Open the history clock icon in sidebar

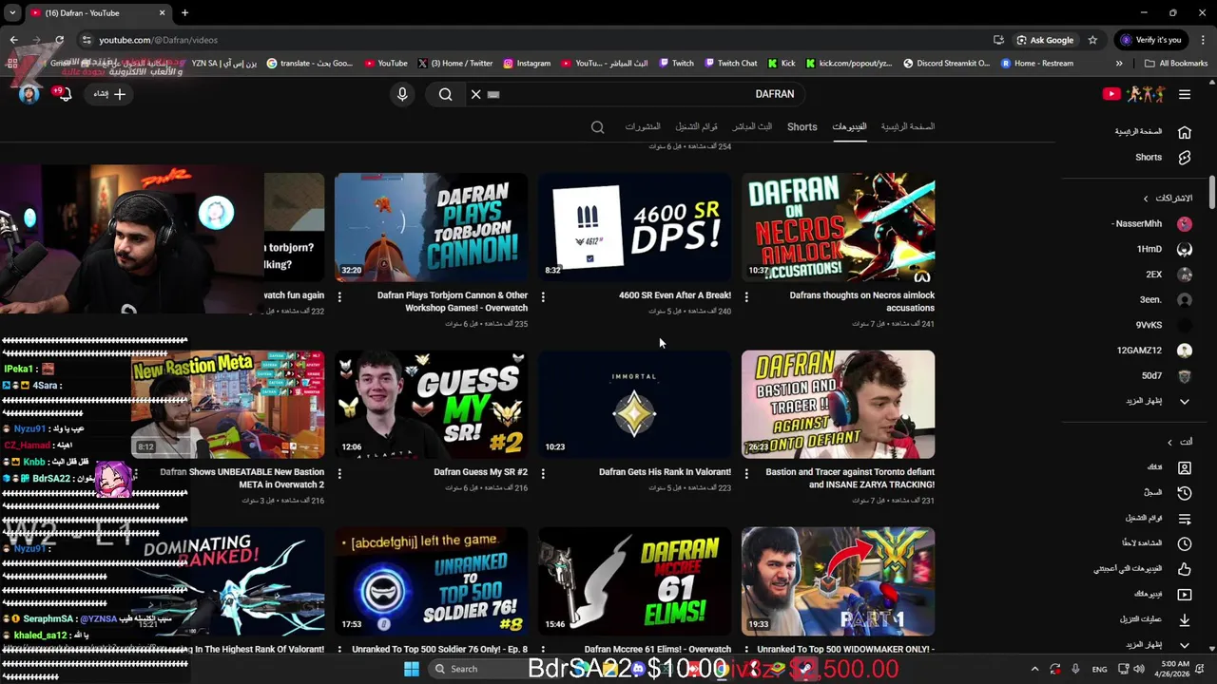pos(1184,493)
